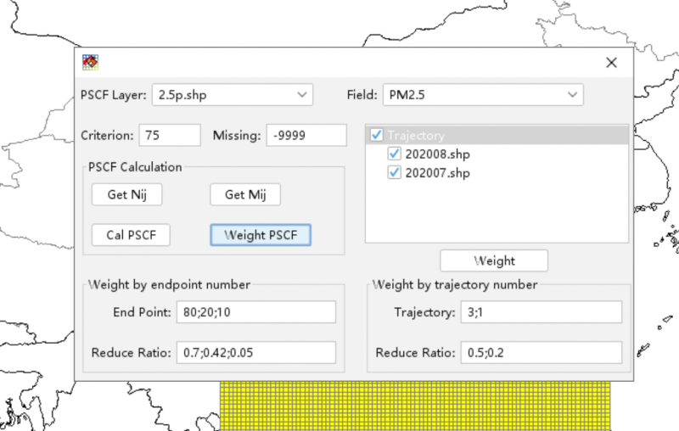Expand the Field PM2.5 dropdown
Screen dimensions: 679x431
(x=482, y=94)
